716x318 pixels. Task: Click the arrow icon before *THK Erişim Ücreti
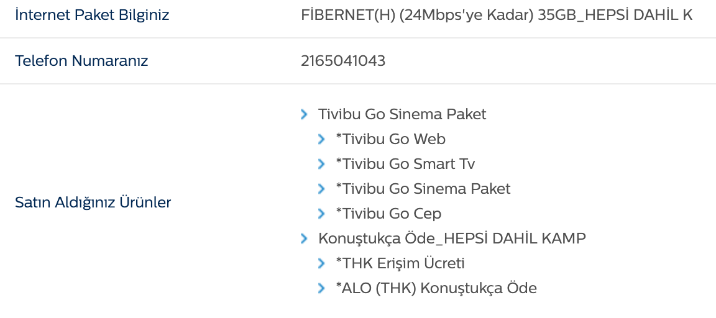321,263
